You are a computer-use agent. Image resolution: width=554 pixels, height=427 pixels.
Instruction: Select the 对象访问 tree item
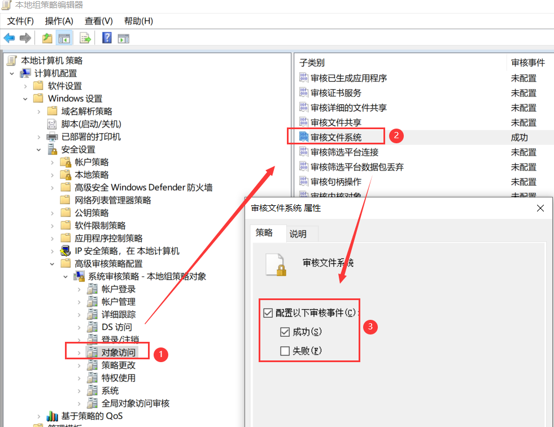(x=119, y=353)
